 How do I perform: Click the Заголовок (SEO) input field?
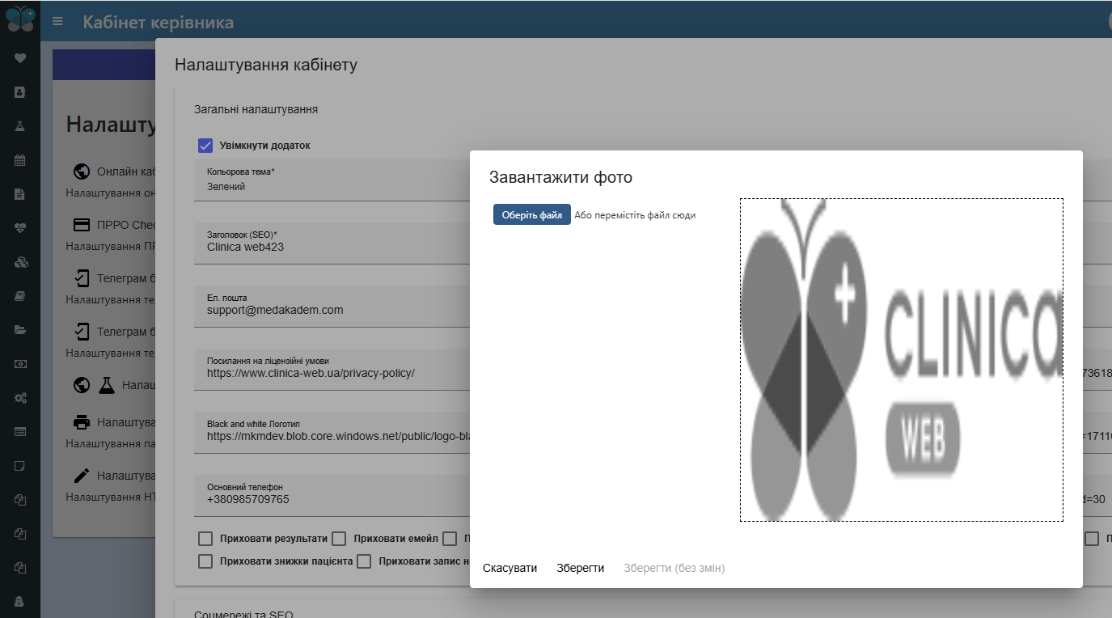[x=332, y=243]
